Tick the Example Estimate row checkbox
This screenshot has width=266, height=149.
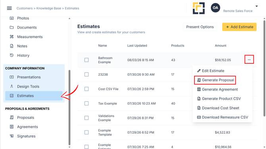(87, 147)
